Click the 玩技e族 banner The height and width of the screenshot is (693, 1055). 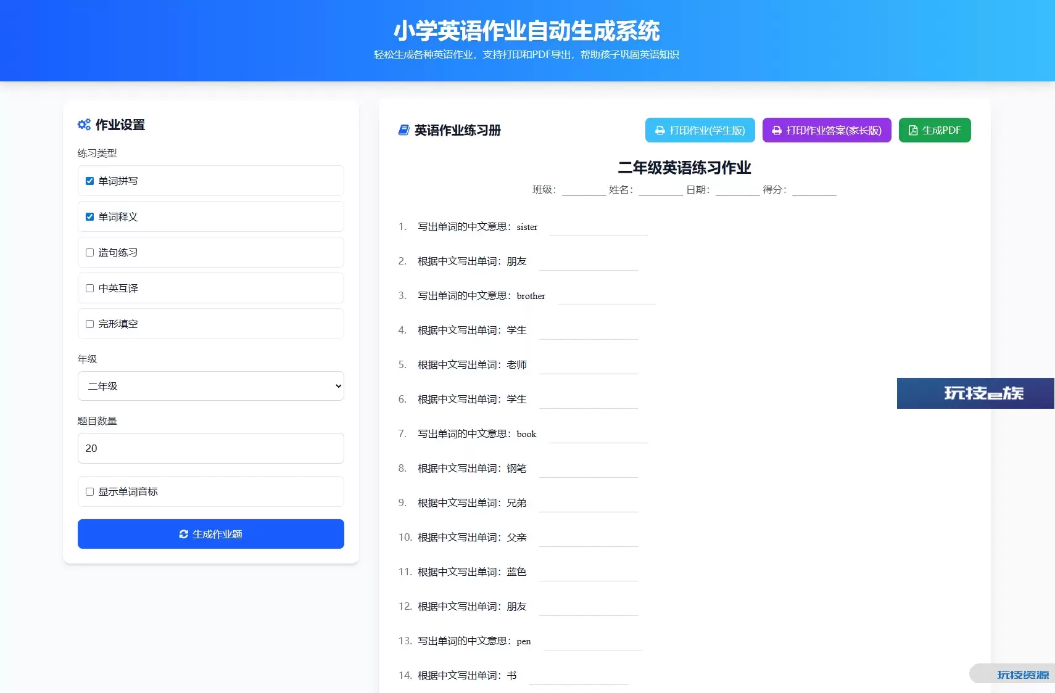coord(975,393)
